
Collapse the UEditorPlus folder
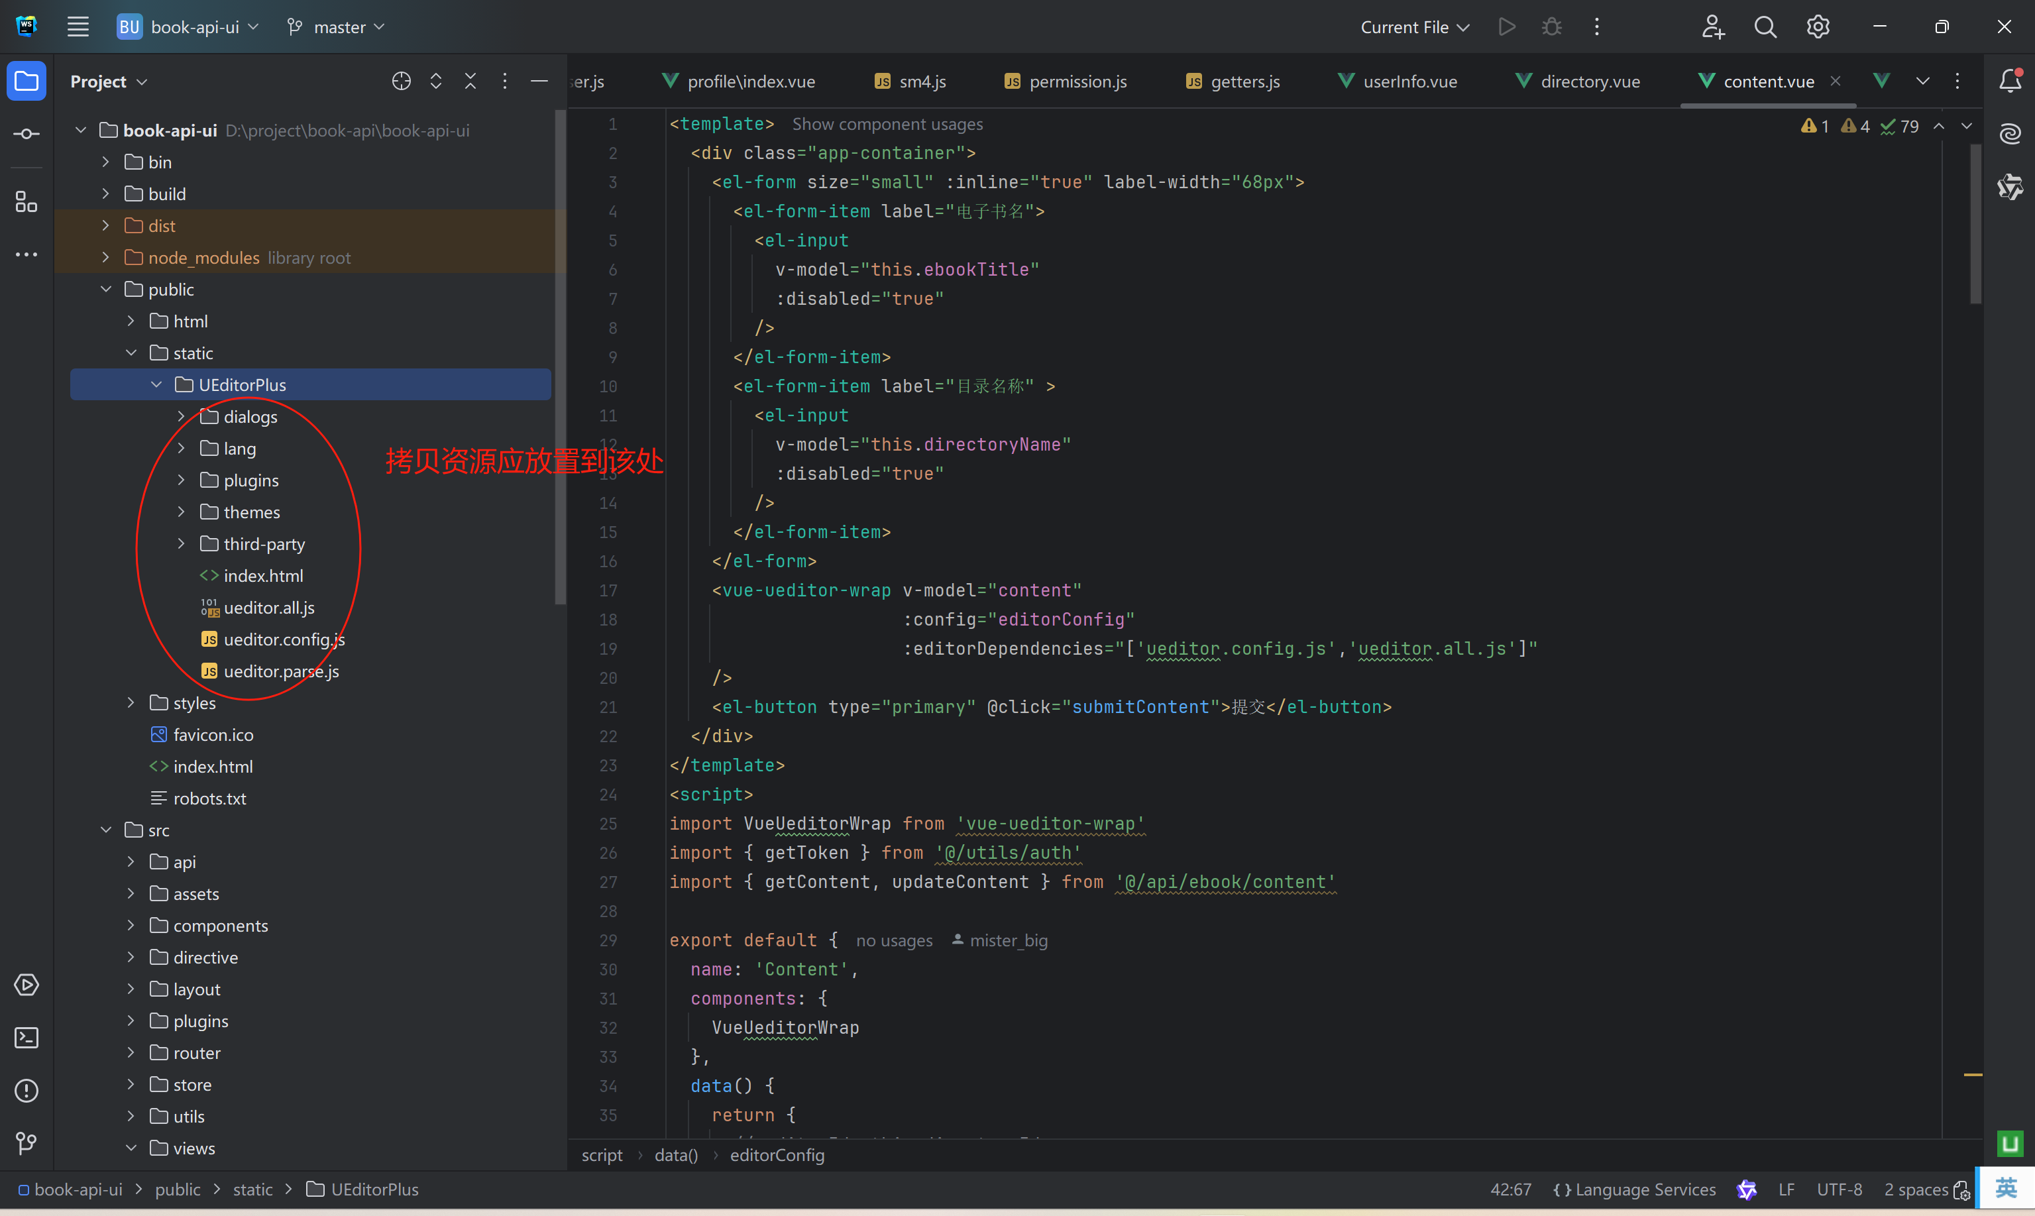156,385
